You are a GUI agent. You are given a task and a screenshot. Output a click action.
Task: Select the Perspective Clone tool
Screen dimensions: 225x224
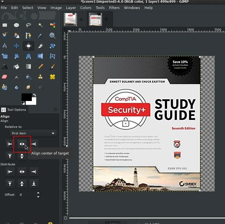[x=5, y=87]
